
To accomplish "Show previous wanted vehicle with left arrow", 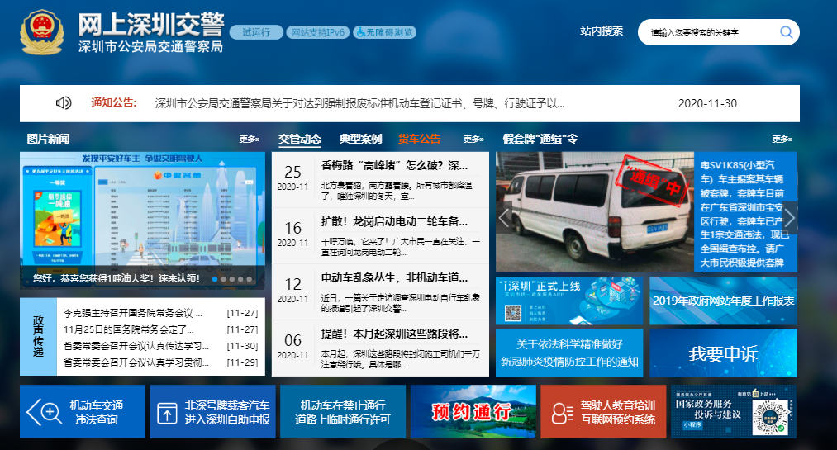I will [504, 217].
